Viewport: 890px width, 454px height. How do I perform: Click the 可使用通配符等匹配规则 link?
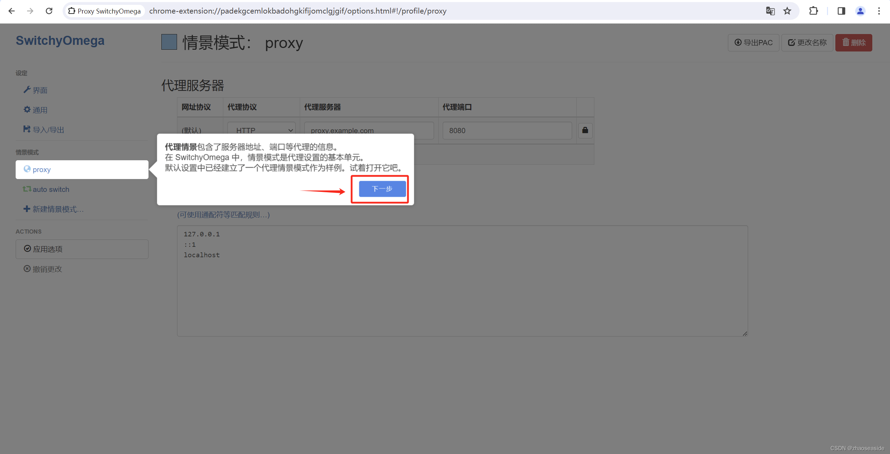[223, 215]
